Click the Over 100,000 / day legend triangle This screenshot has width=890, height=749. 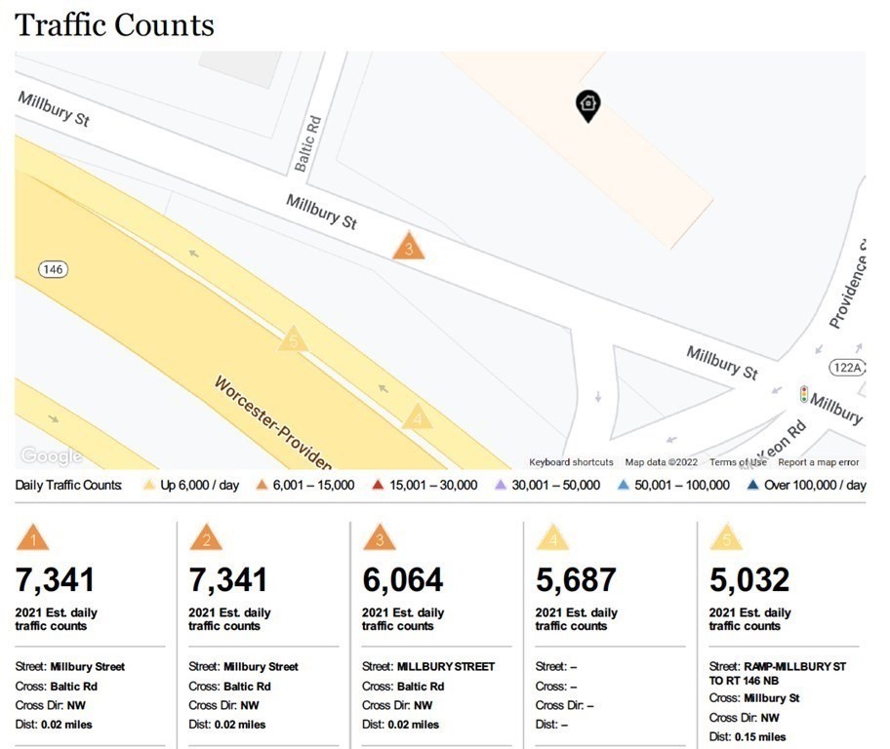[752, 485]
